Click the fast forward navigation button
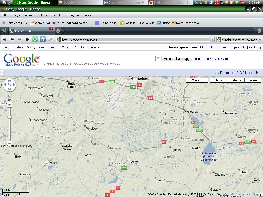Image resolution: width=263 pixels, height=197 pixels. click(x=27, y=40)
